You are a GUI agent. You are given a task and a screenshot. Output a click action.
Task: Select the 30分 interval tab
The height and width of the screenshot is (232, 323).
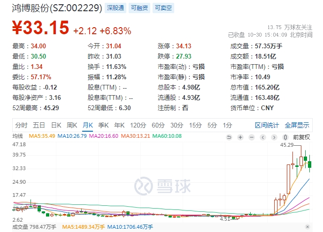(x=177, y=125)
